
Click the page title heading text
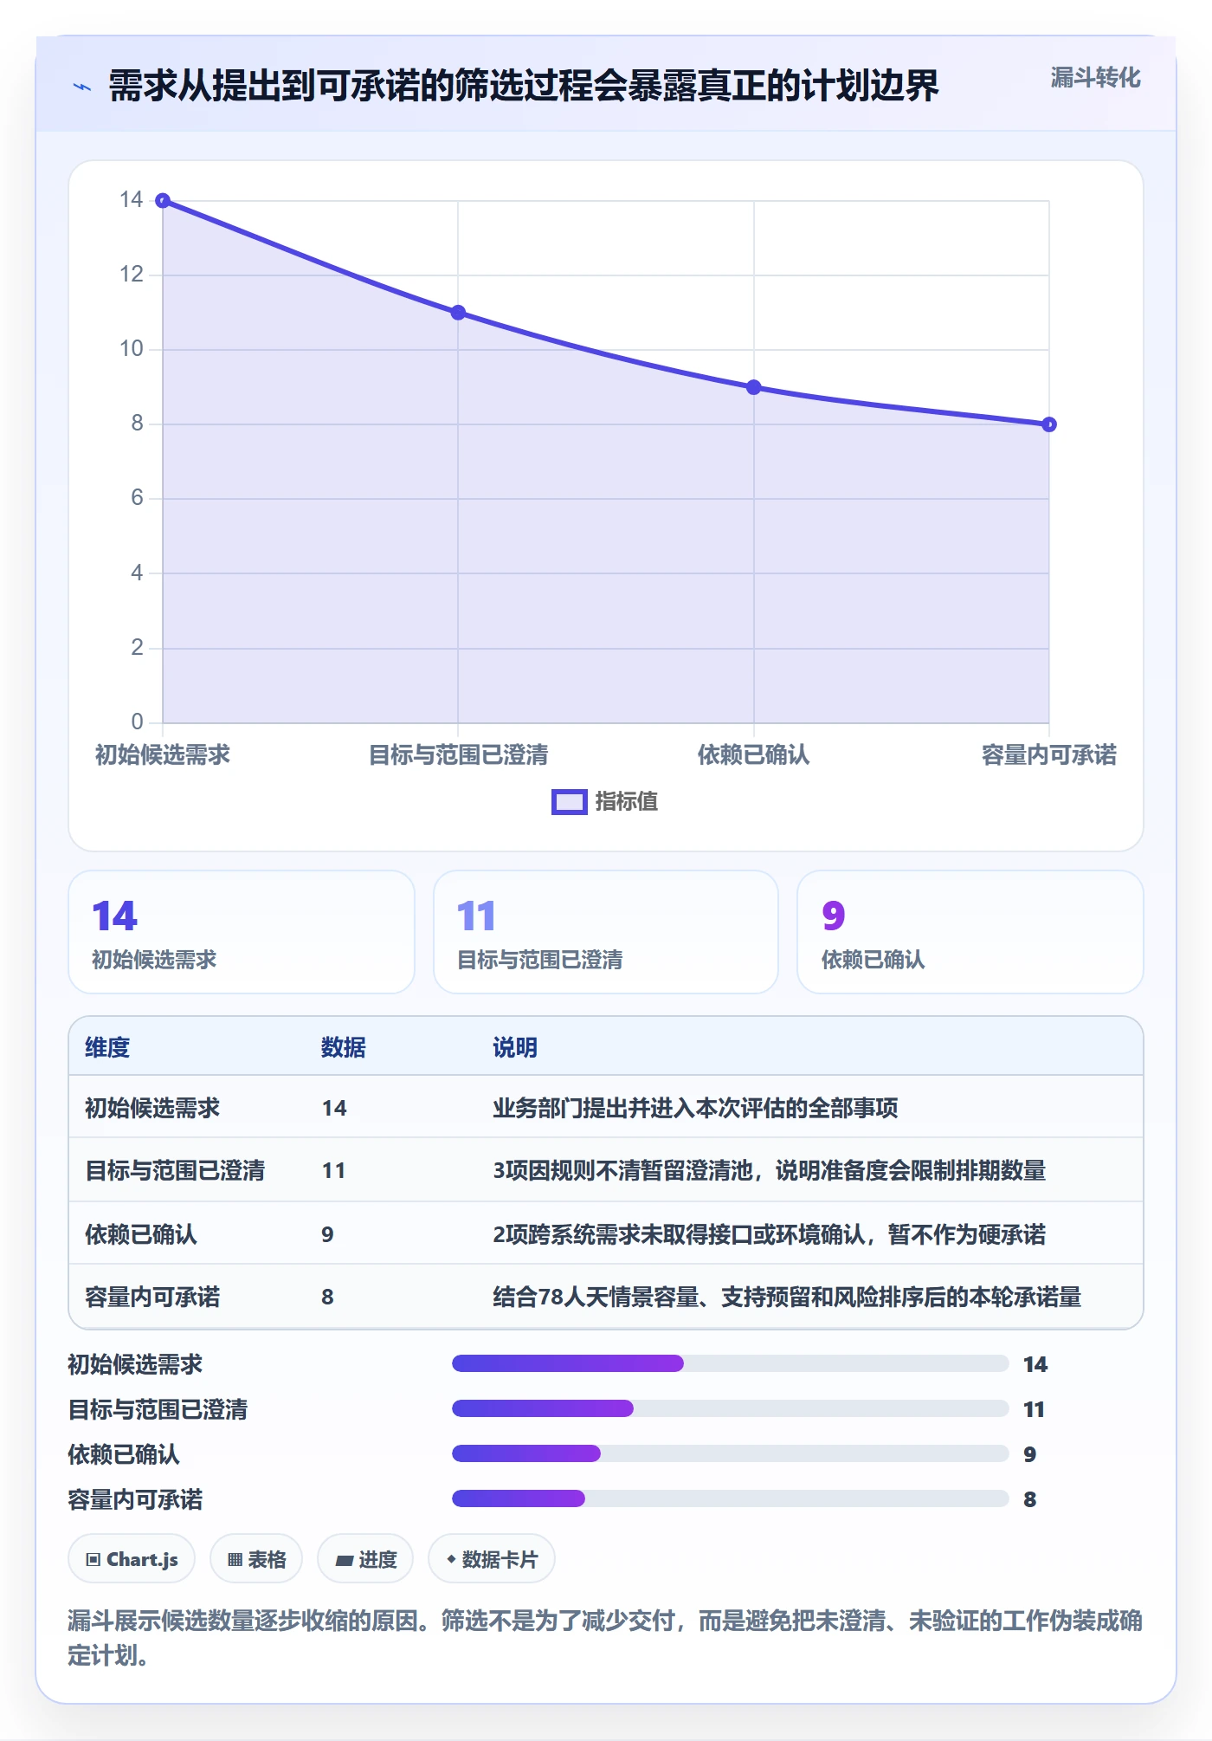pos(524,86)
